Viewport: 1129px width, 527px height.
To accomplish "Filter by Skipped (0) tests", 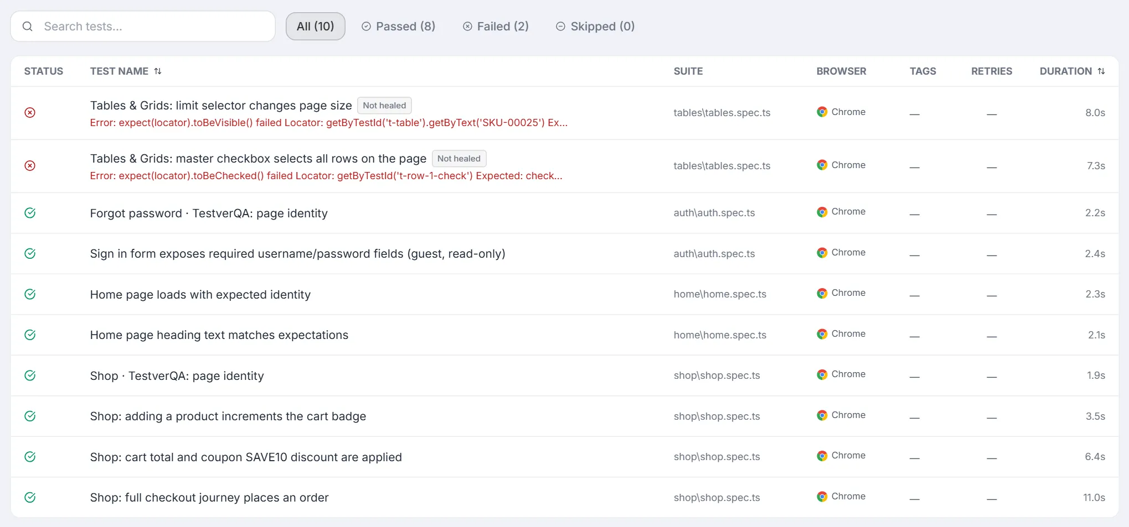I will (595, 27).
